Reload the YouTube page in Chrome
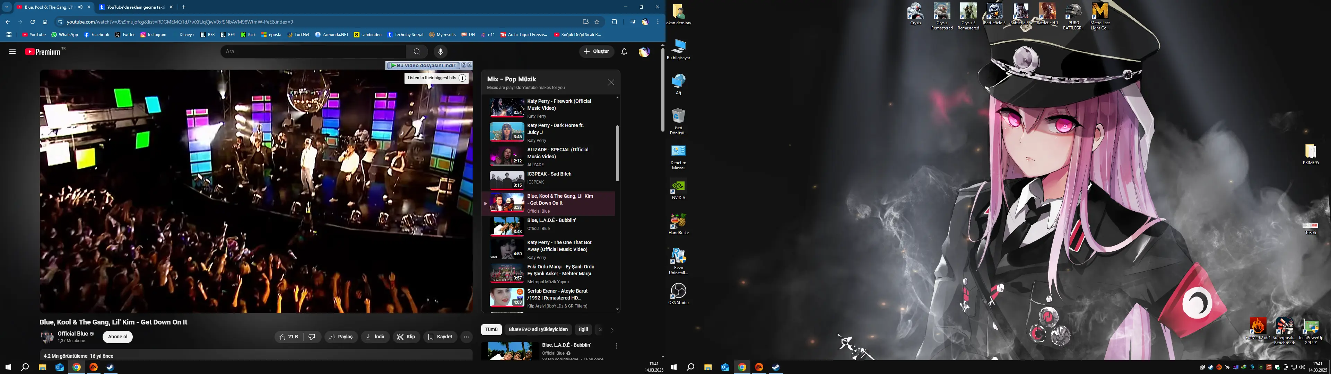This screenshot has width=1331, height=374. [33, 22]
